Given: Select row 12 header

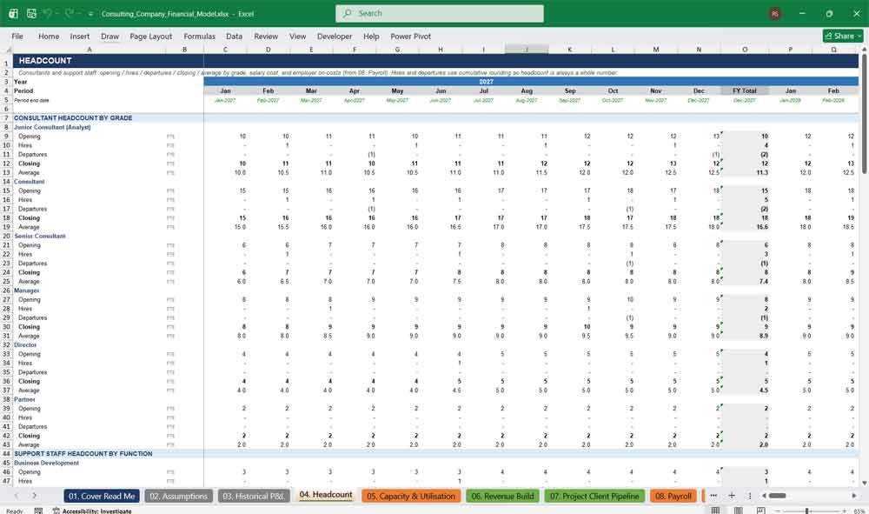Looking at the screenshot, I should 6,164.
